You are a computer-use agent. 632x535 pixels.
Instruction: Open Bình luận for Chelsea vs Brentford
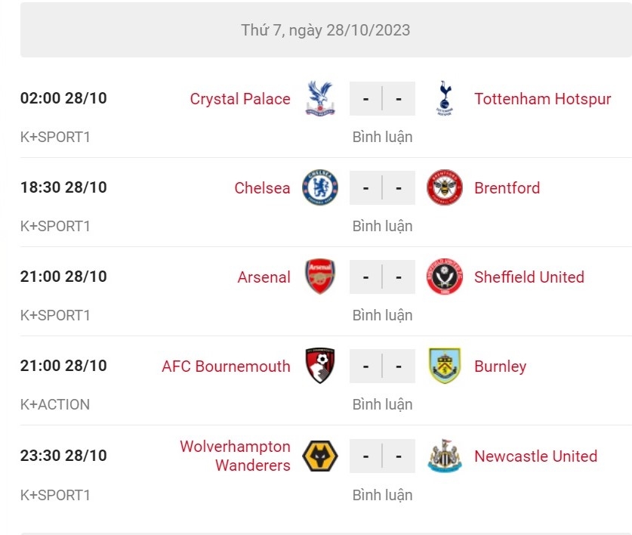point(382,226)
